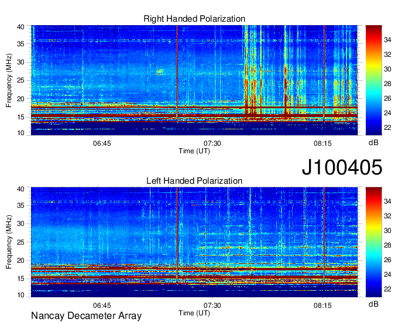Screen dimensions: 398x323
Task: Click the top colorbar's dB unit label
Action: coord(373,143)
